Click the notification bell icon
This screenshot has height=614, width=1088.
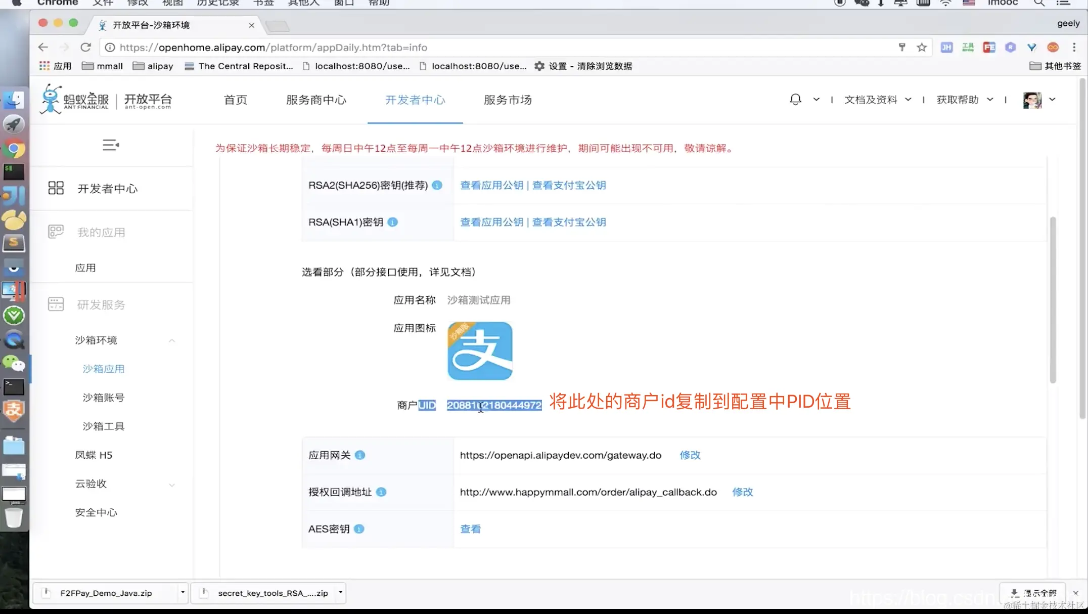click(795, 100)
